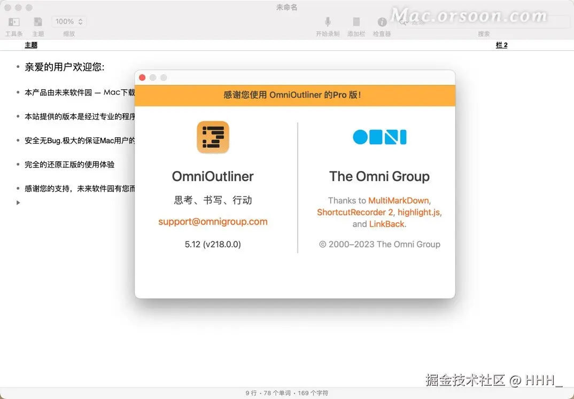Open the support@omnigroup.com email link
The height and width of the screenshot is (399, 574).
[x=213, y=222]
